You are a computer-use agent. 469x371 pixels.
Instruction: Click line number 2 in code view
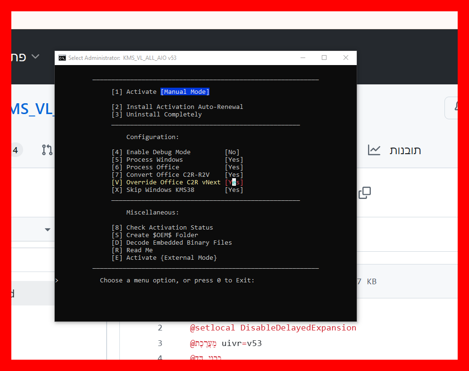160,328
